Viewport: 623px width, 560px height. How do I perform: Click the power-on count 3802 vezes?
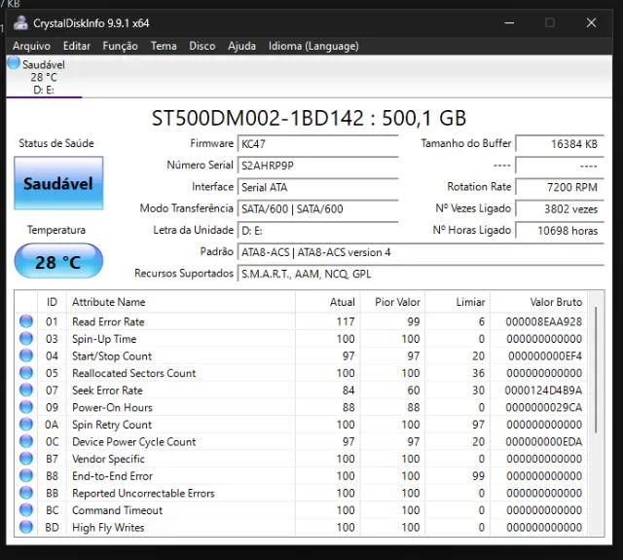560,208
